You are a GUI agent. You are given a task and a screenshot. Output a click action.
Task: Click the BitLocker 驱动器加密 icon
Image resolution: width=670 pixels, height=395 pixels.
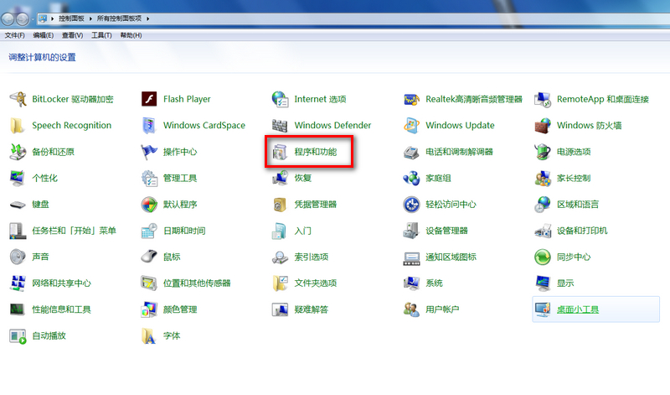(18, 99)
